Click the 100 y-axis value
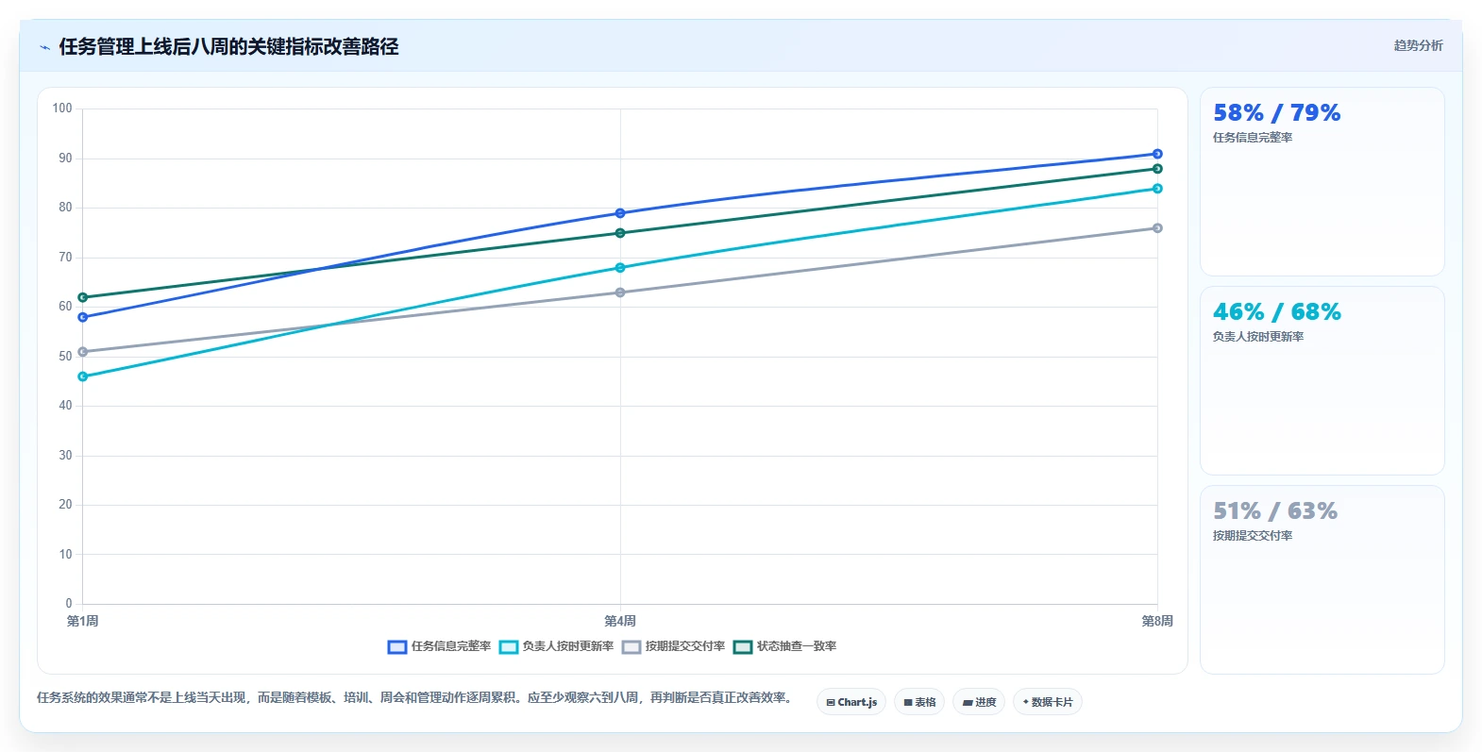Screen dimensions: 1482x752 pyautogui.click(x=62, y=109)
